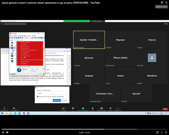Close the rename dialog with X
The height and width of the screenshot is (135, 169).
tap(68, 87)
